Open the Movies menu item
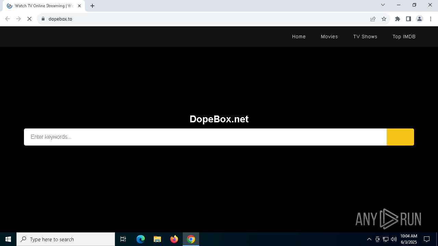This screenshot has height=246, width=438. tap(329, 37)
